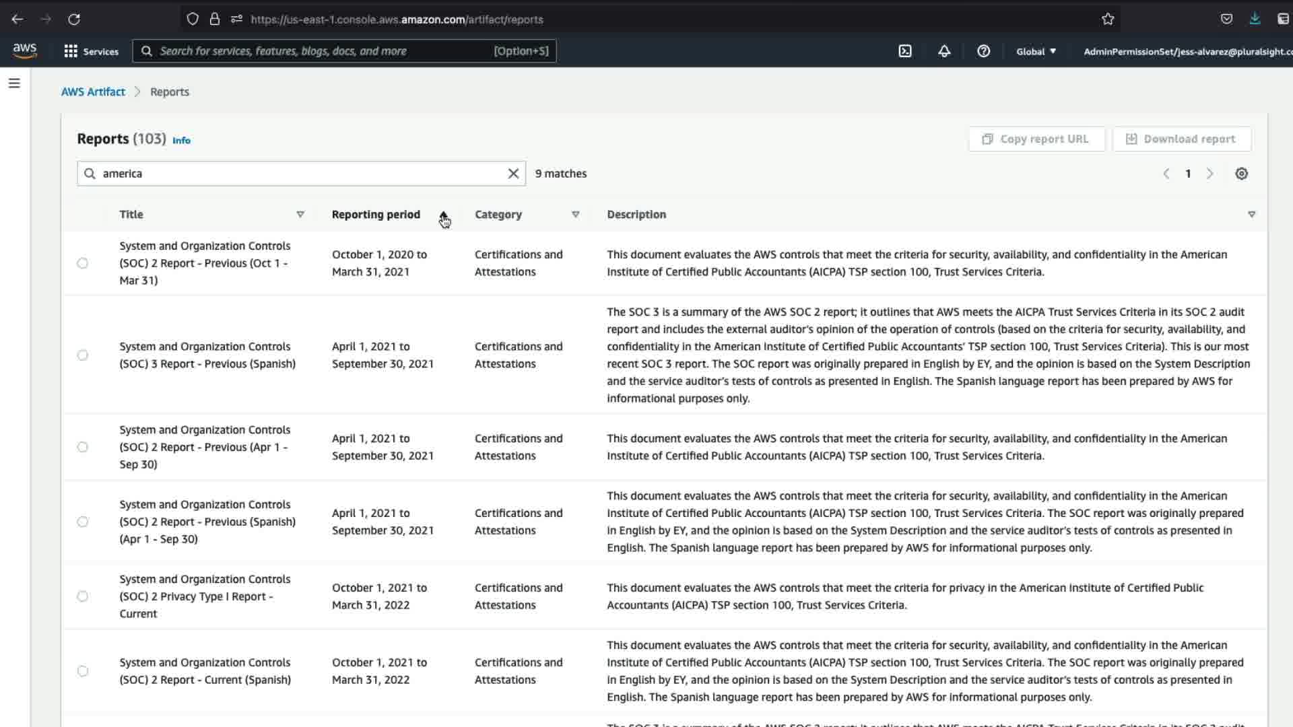The image size is (1293, 727).
Task: Go to AWS Artifact breadcrumb link
Action: [x=93, y=92]
